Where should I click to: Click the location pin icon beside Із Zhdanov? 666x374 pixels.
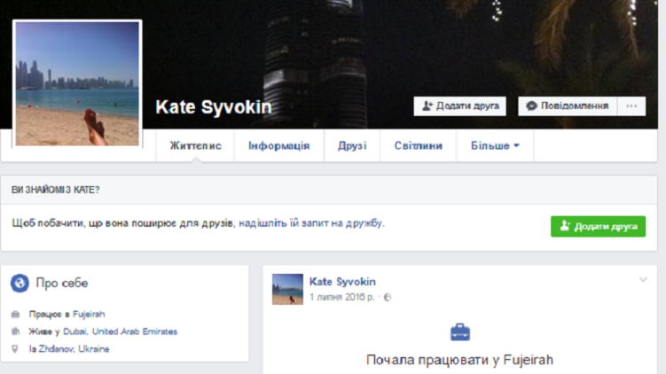point(16,349)
